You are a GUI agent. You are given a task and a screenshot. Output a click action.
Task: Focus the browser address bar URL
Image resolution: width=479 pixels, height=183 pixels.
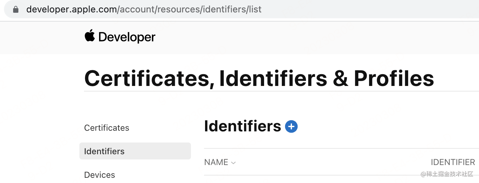click(241, 9)
